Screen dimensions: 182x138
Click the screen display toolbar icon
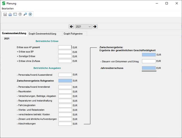(x=15, y=14)
